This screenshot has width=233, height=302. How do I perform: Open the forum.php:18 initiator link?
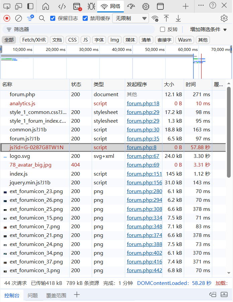pos(143,104)
